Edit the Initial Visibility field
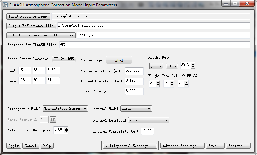 (147, 131)
